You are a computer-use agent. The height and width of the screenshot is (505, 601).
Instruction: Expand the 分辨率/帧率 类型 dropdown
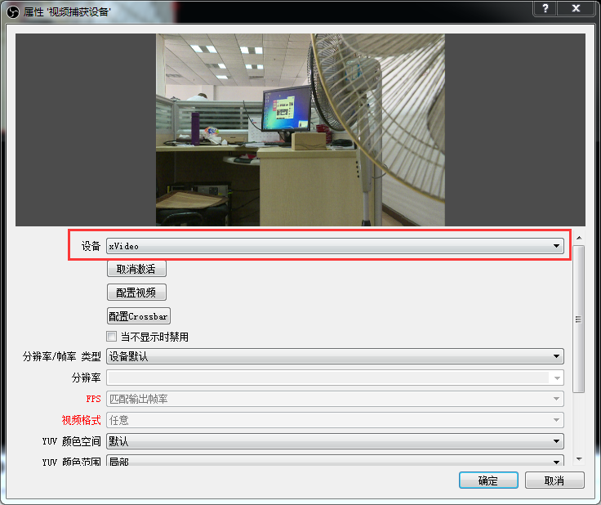tap(335, 357)
